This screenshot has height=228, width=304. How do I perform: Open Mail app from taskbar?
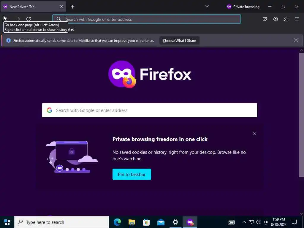[x=161, y=222]
